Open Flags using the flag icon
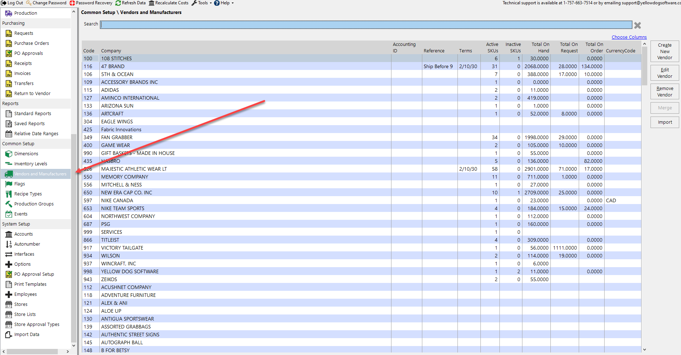Viewport: 681px width, 355px height. [9, 184]
